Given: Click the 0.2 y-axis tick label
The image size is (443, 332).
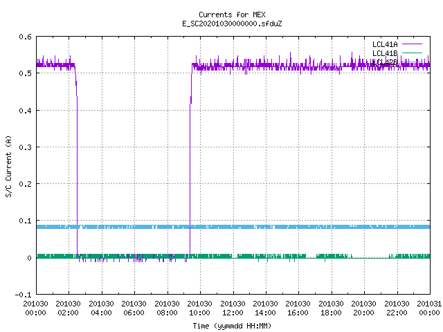Looking at the screenshot, I should pyautogui.click(x=25, y=184).
